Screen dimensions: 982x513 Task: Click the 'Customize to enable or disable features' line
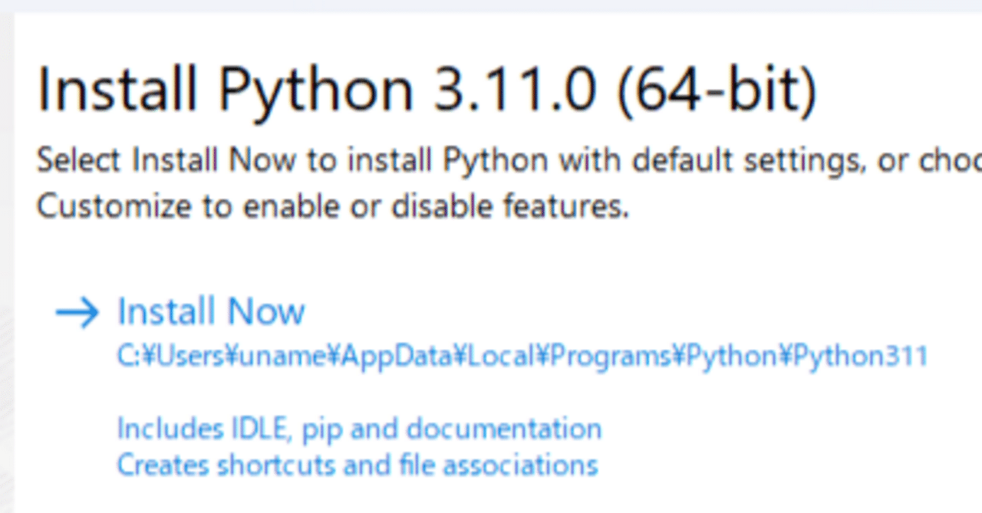pyautogui.click(x=332, y=206)
